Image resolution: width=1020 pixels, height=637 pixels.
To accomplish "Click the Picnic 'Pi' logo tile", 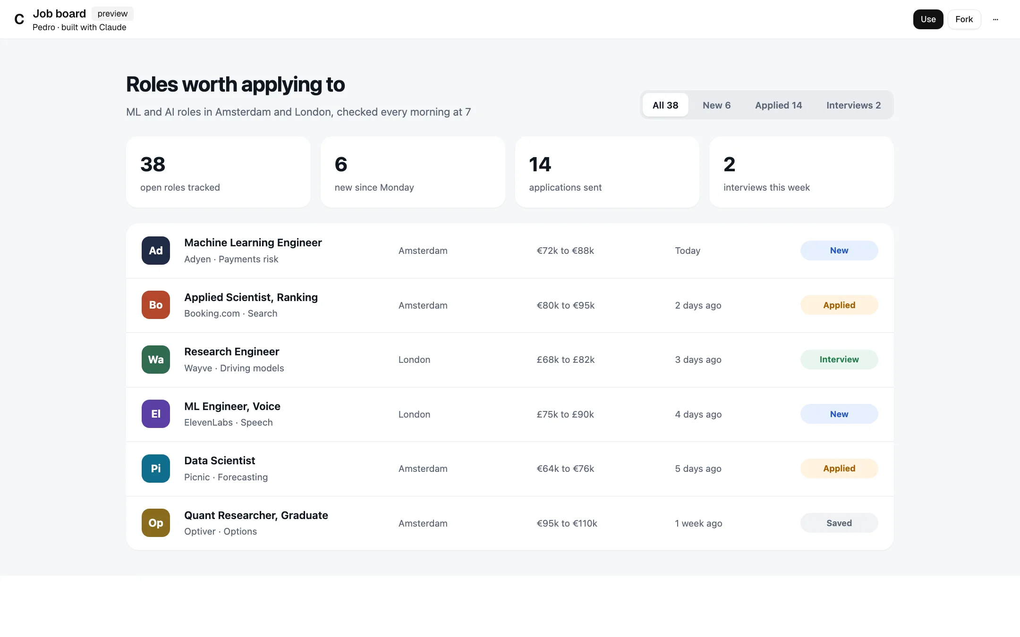I will (156, 469).
